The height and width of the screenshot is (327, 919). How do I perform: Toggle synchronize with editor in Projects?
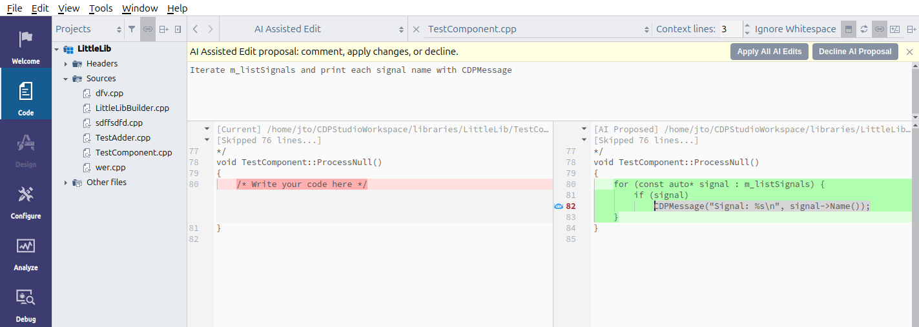[148, 29]
